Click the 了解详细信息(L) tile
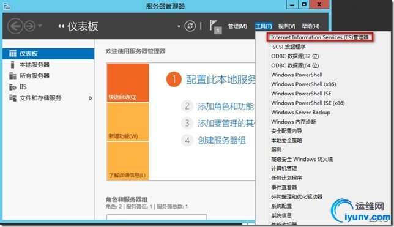Image resolution: width=394 pixels, height=227 pixels. tap(128, 161)
